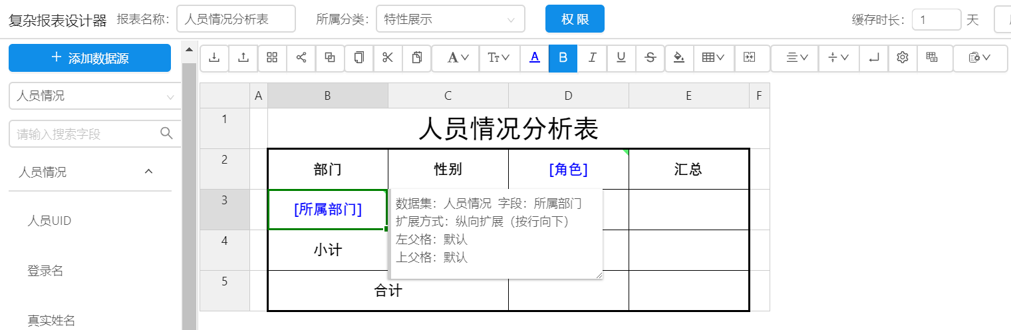
Task: Click the 添加数据源 button
Action: 90,58
